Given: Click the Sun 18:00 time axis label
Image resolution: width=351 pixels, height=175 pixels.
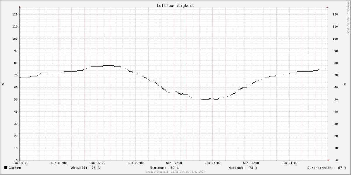Looking at the screenshot, I should (x=251, y=163).
